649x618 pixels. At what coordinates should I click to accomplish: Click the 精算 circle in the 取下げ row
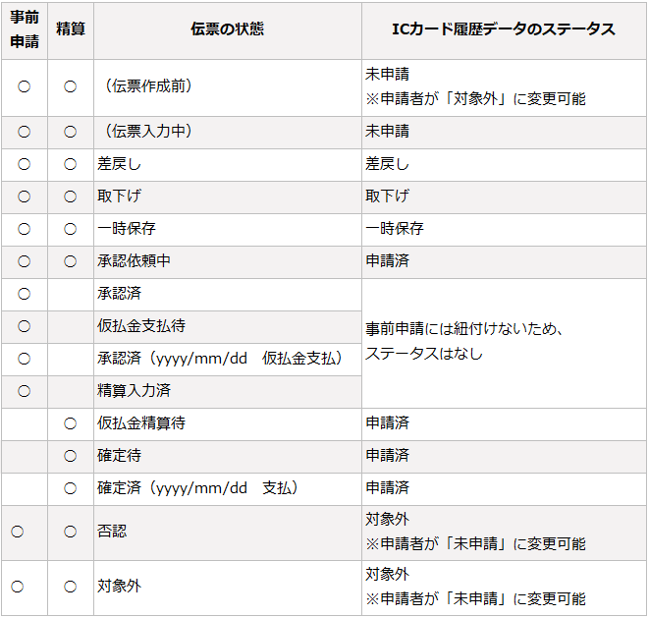(70, 197)
